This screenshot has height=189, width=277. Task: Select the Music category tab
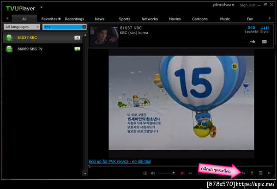[x=225, y=19]
